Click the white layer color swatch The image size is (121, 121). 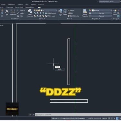pyautogui.click(x=42, y=10)
